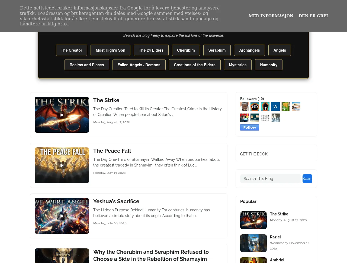Select Mysteries category

(238, 65)
